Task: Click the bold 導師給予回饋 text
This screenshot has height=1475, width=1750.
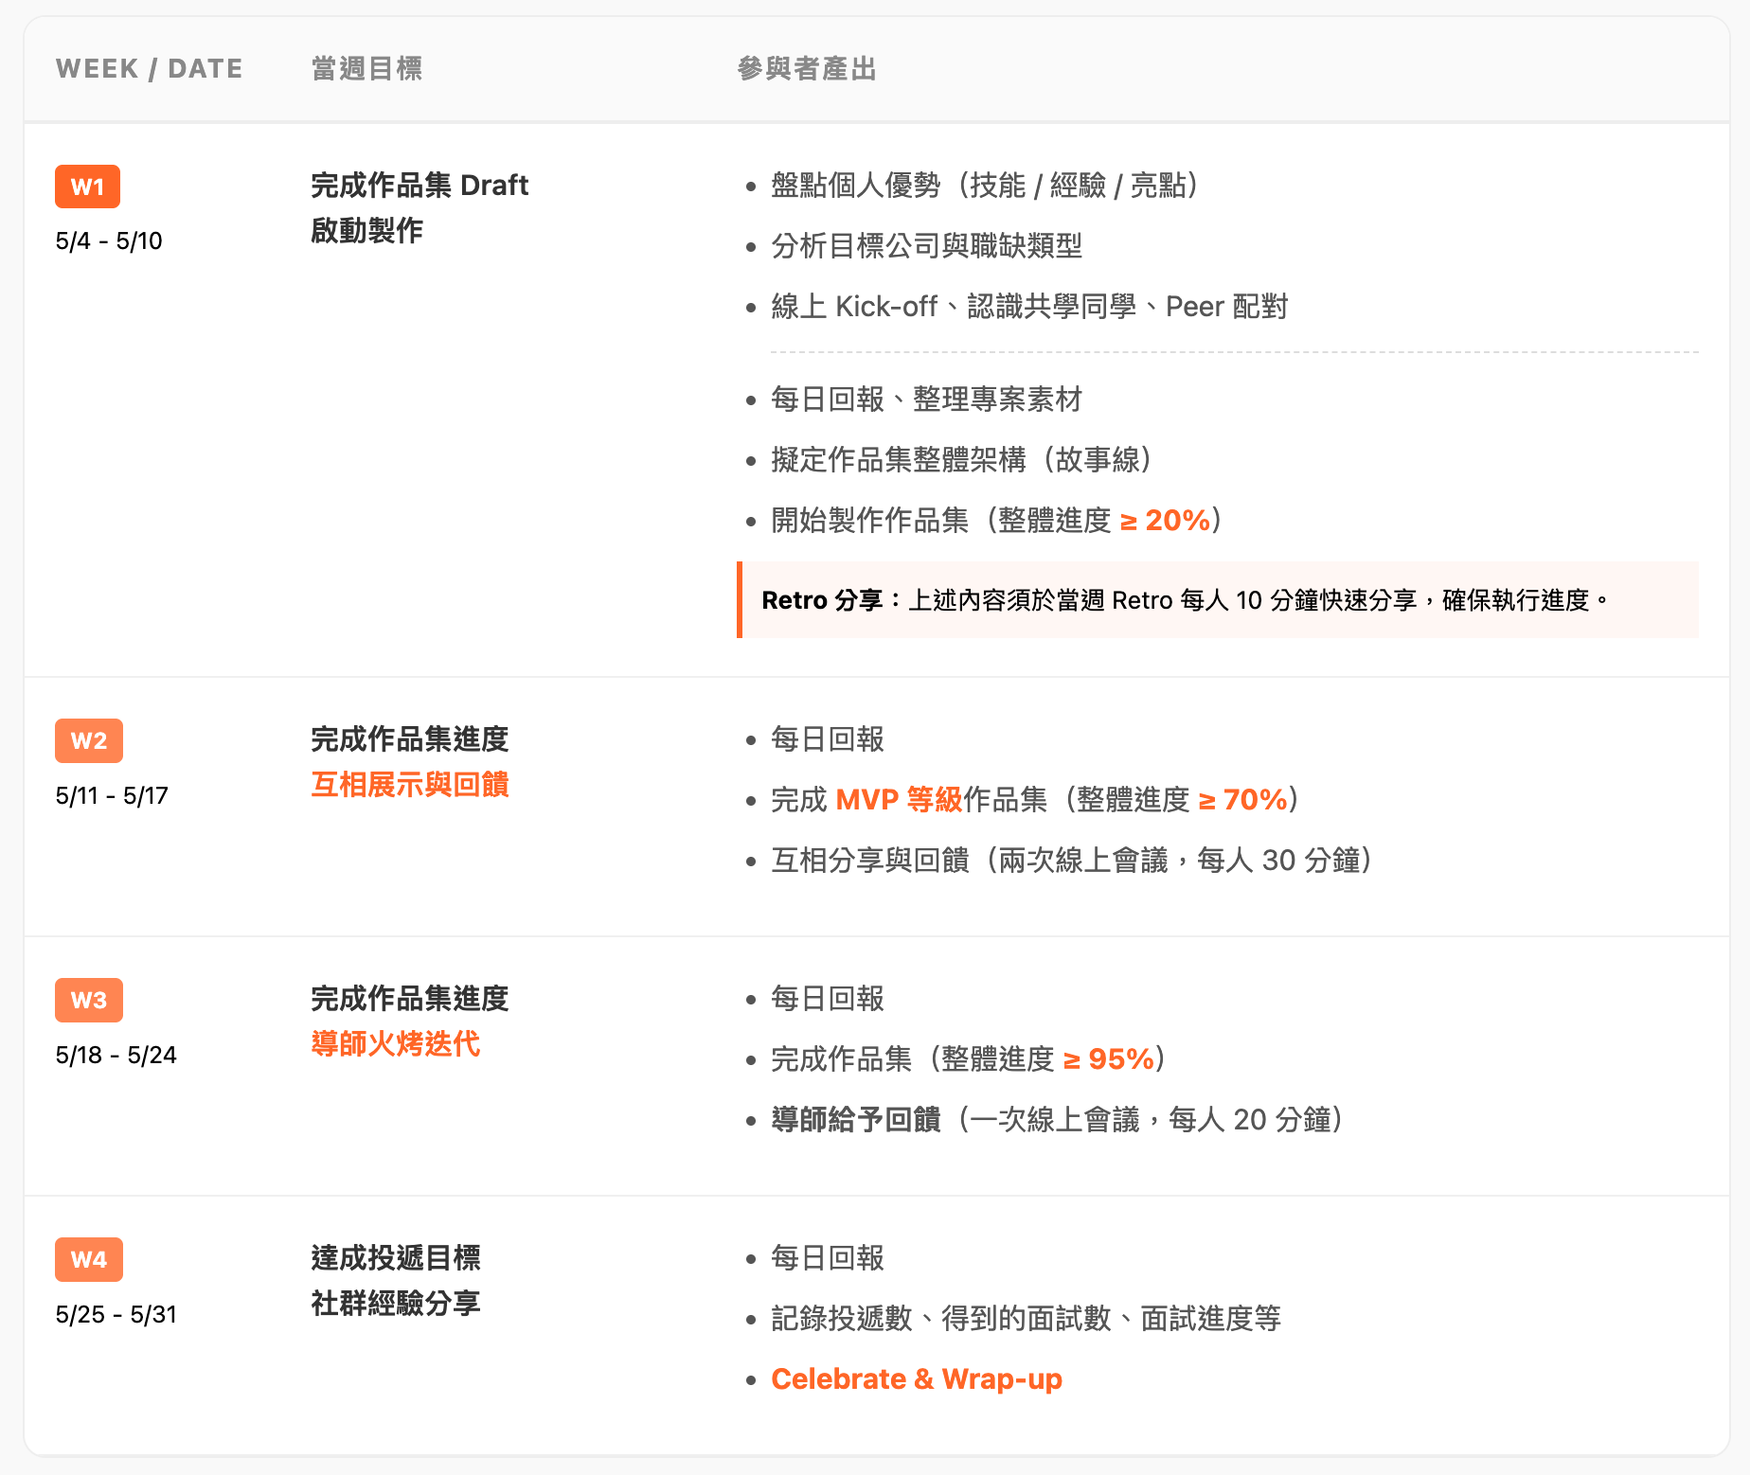Action: tap(855, 1120)
